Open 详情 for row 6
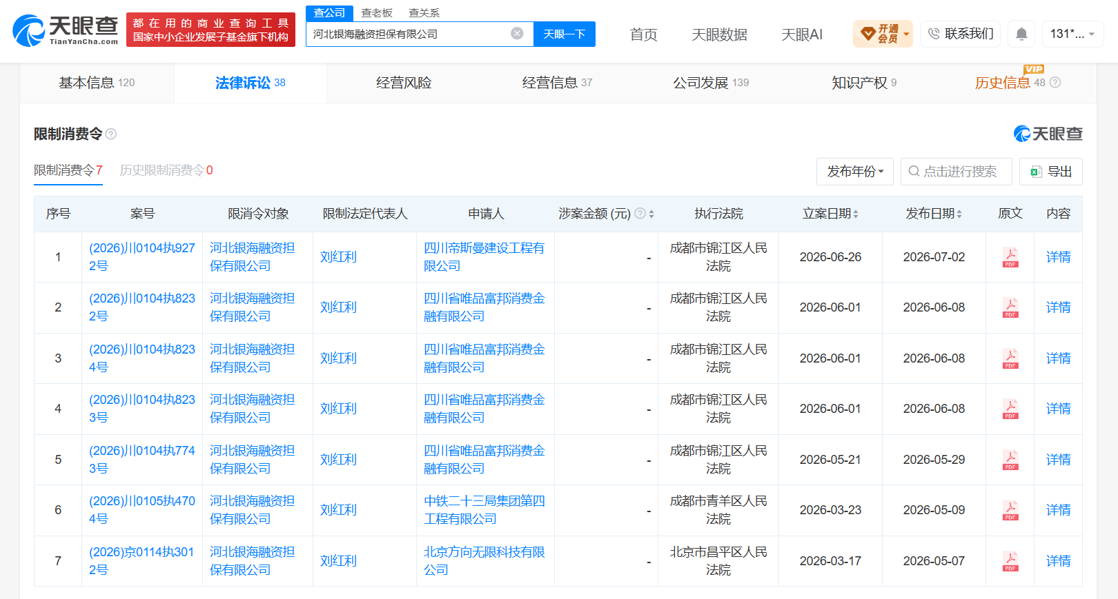Viewport: 1118px width, 599px height. [x=1058, y=510]
